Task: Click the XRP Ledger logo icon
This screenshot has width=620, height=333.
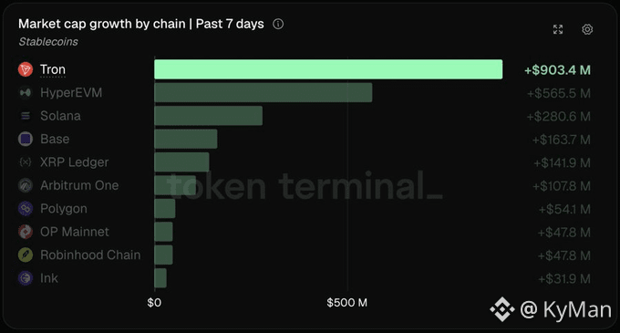Action: [26, 162]
